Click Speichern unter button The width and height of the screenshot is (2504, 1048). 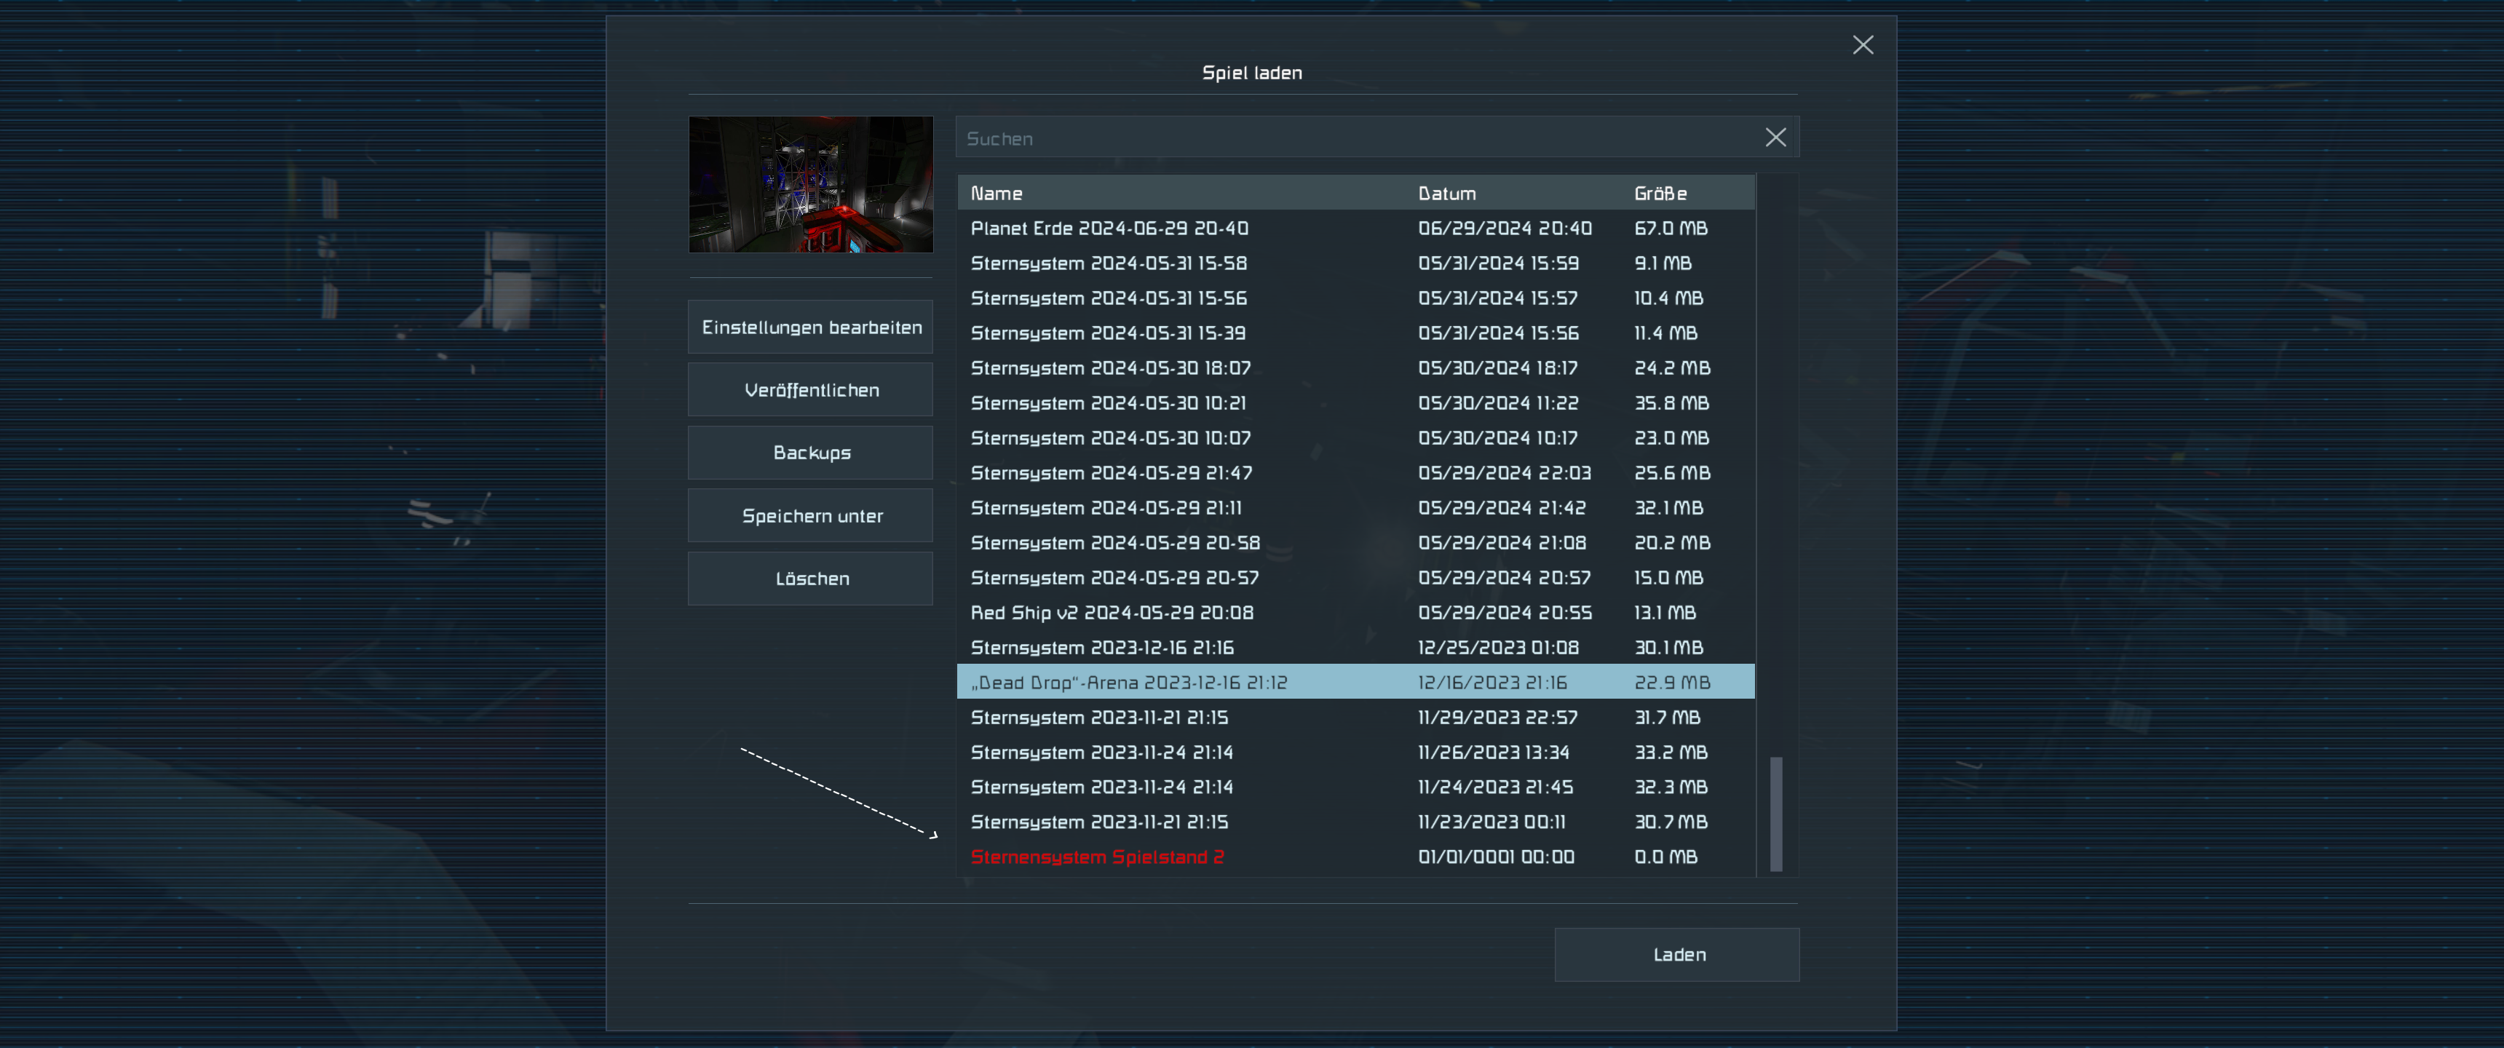(x=811, y=516)
